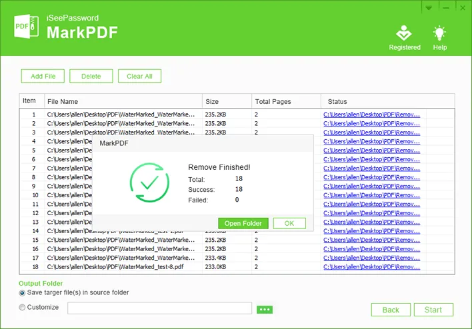472x329 pixels.
Task: Click item number 12 in the list
Action: (x=35, y=213)
